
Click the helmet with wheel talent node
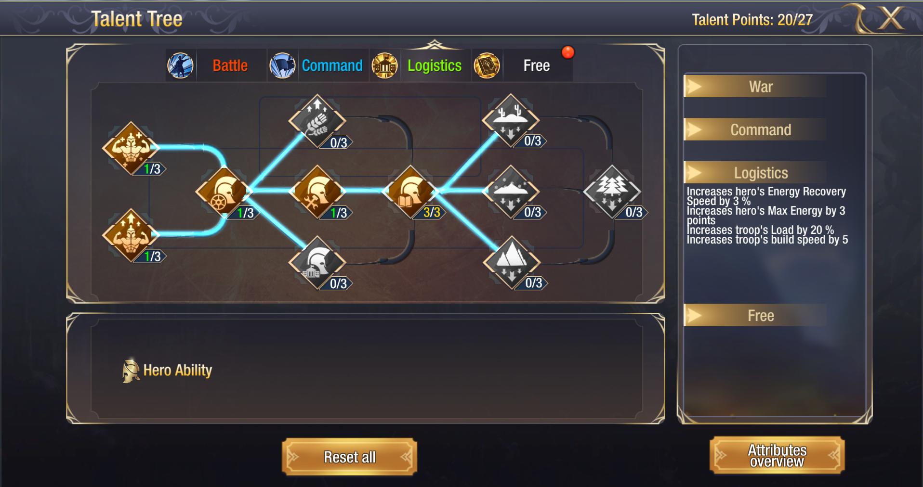(224, 191)
